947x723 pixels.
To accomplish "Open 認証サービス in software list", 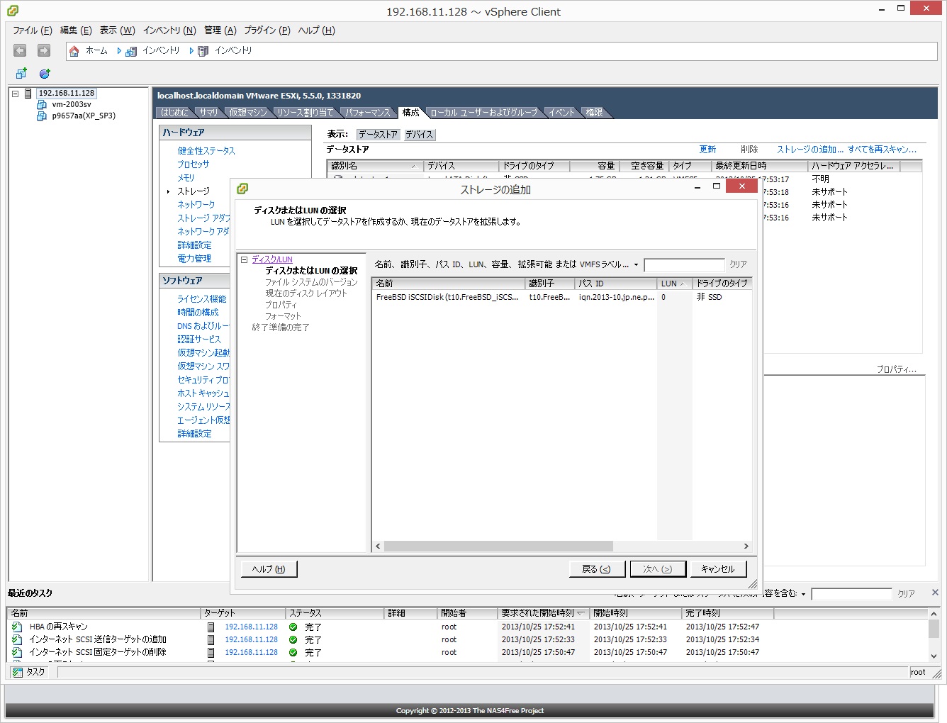I will 199,340.
